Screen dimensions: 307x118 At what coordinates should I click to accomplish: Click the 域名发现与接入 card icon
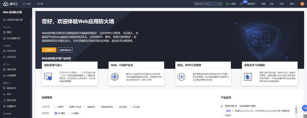48,77
